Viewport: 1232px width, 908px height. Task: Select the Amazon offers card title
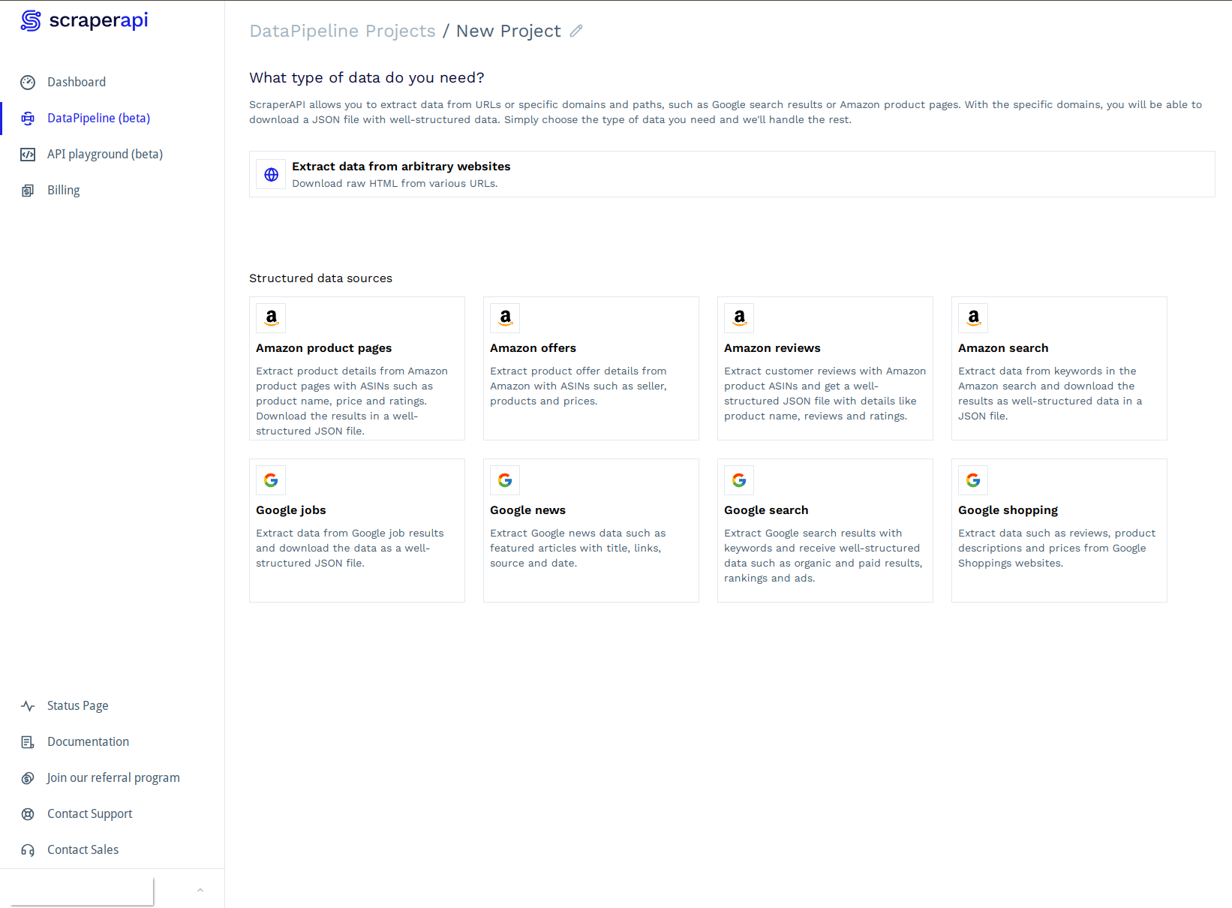[533, 348]
